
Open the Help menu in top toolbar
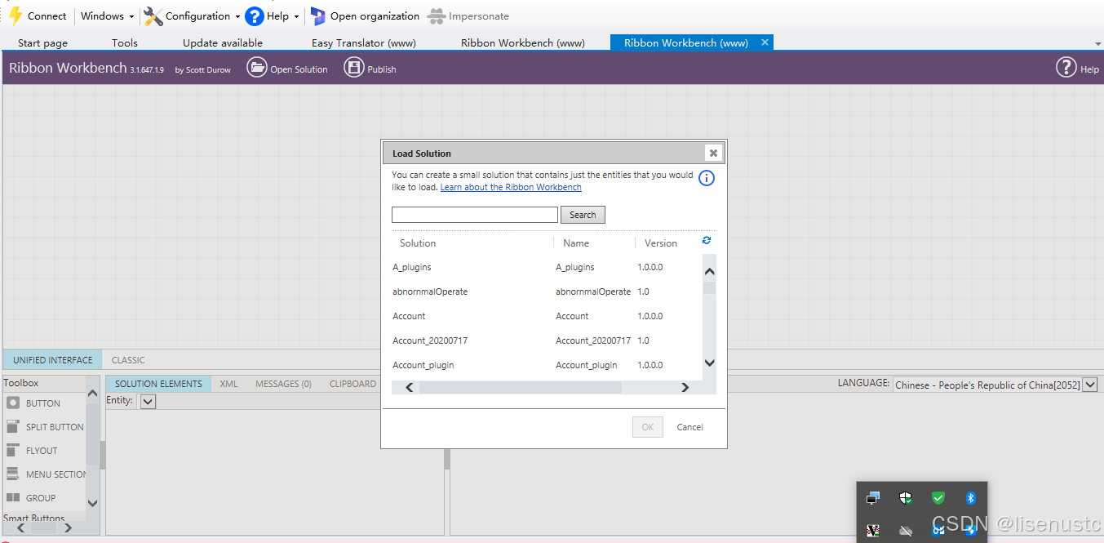(273, 16)
